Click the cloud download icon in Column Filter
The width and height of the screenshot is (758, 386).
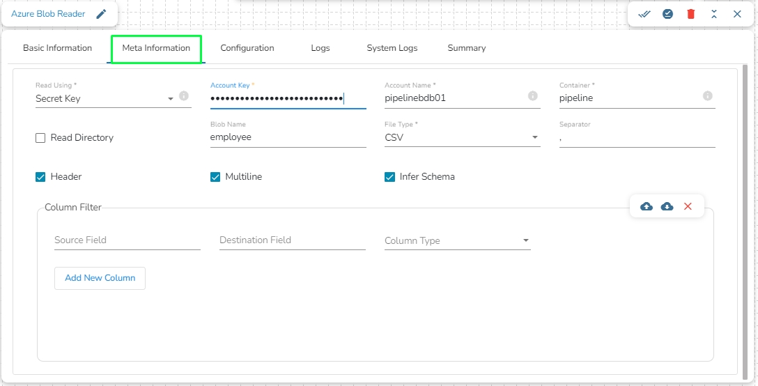pyautogui.click(x=667, y=206)
